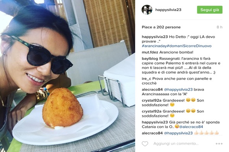Open alecraco84 profile from brava comment
Viewport: 229px width, 152px height.
coord(152,89)
